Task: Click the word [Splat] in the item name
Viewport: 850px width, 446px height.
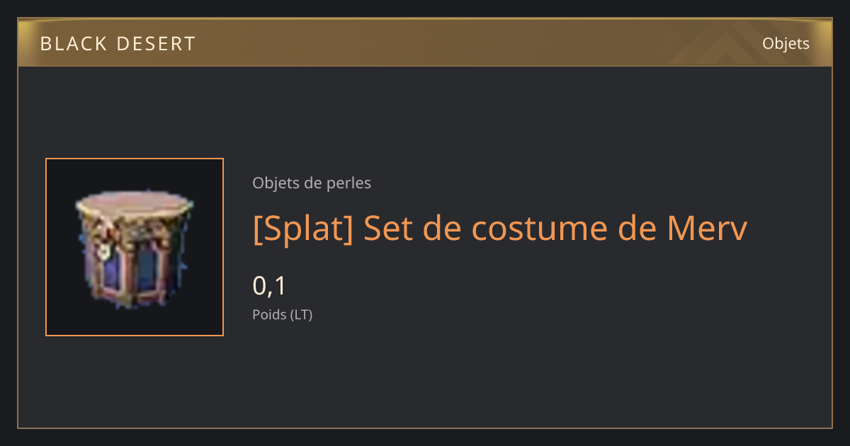Action: click(x=303, y=229)
